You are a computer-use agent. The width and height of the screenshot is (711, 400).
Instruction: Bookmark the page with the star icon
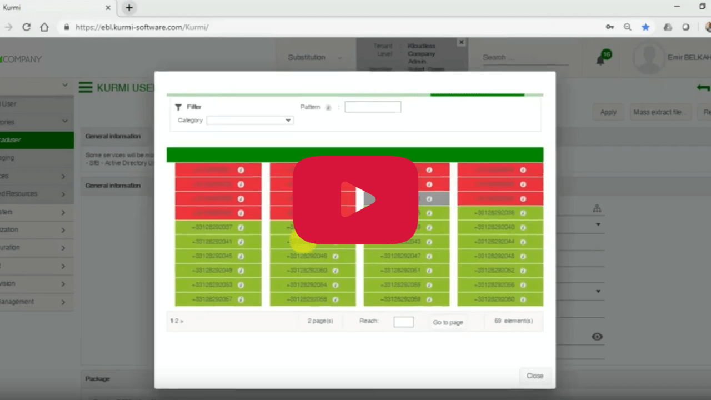point(645,27)
